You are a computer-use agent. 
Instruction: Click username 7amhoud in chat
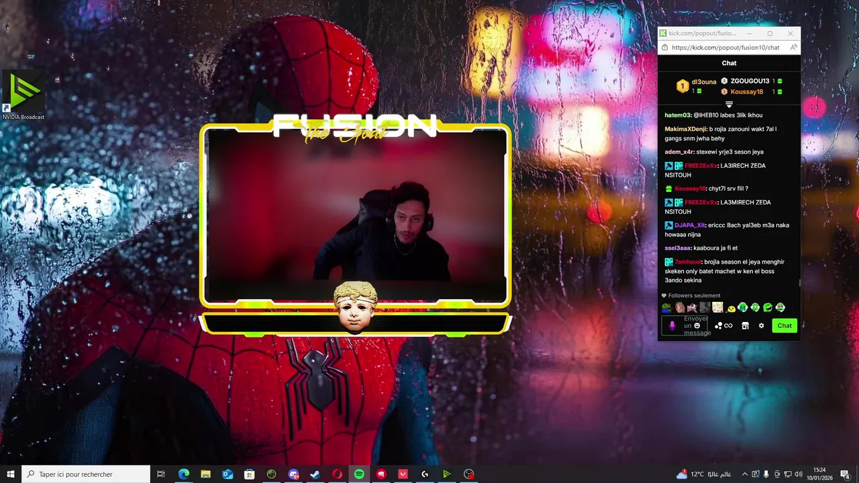688,262
